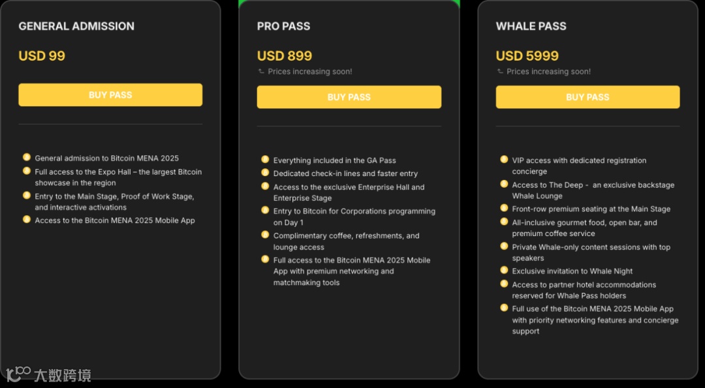Click BUY PASS under General Admission

pos(110,95)
